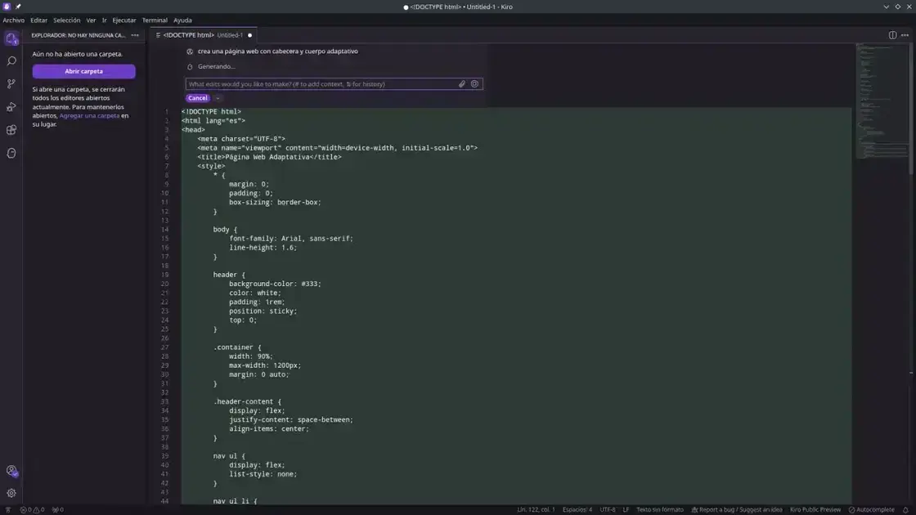
Task: Click the Texto sin formato language mode
Action: [659, 510]
